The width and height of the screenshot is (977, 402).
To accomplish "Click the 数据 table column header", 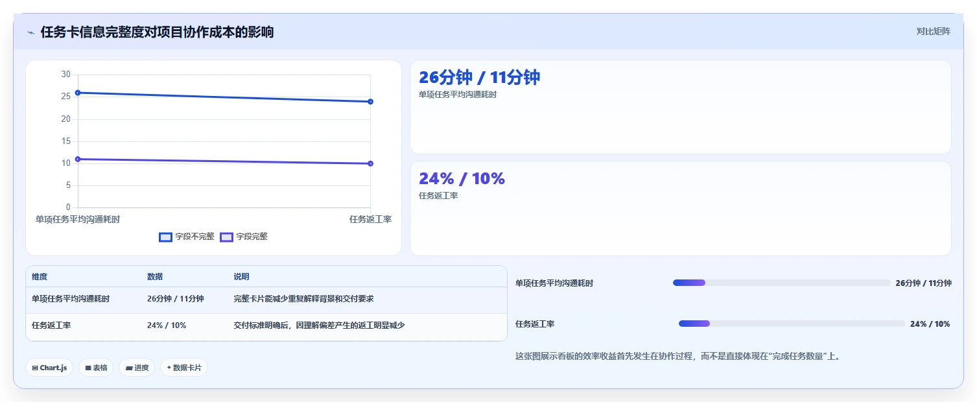I will tap(155, 277).
